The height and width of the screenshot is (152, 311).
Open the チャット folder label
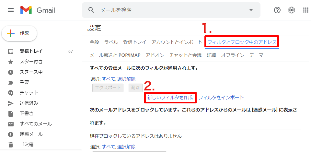pyautogui.click(x=29, y=93)
